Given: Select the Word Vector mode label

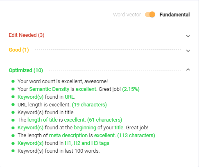Looking at the screenshot, I should point(127,15).
